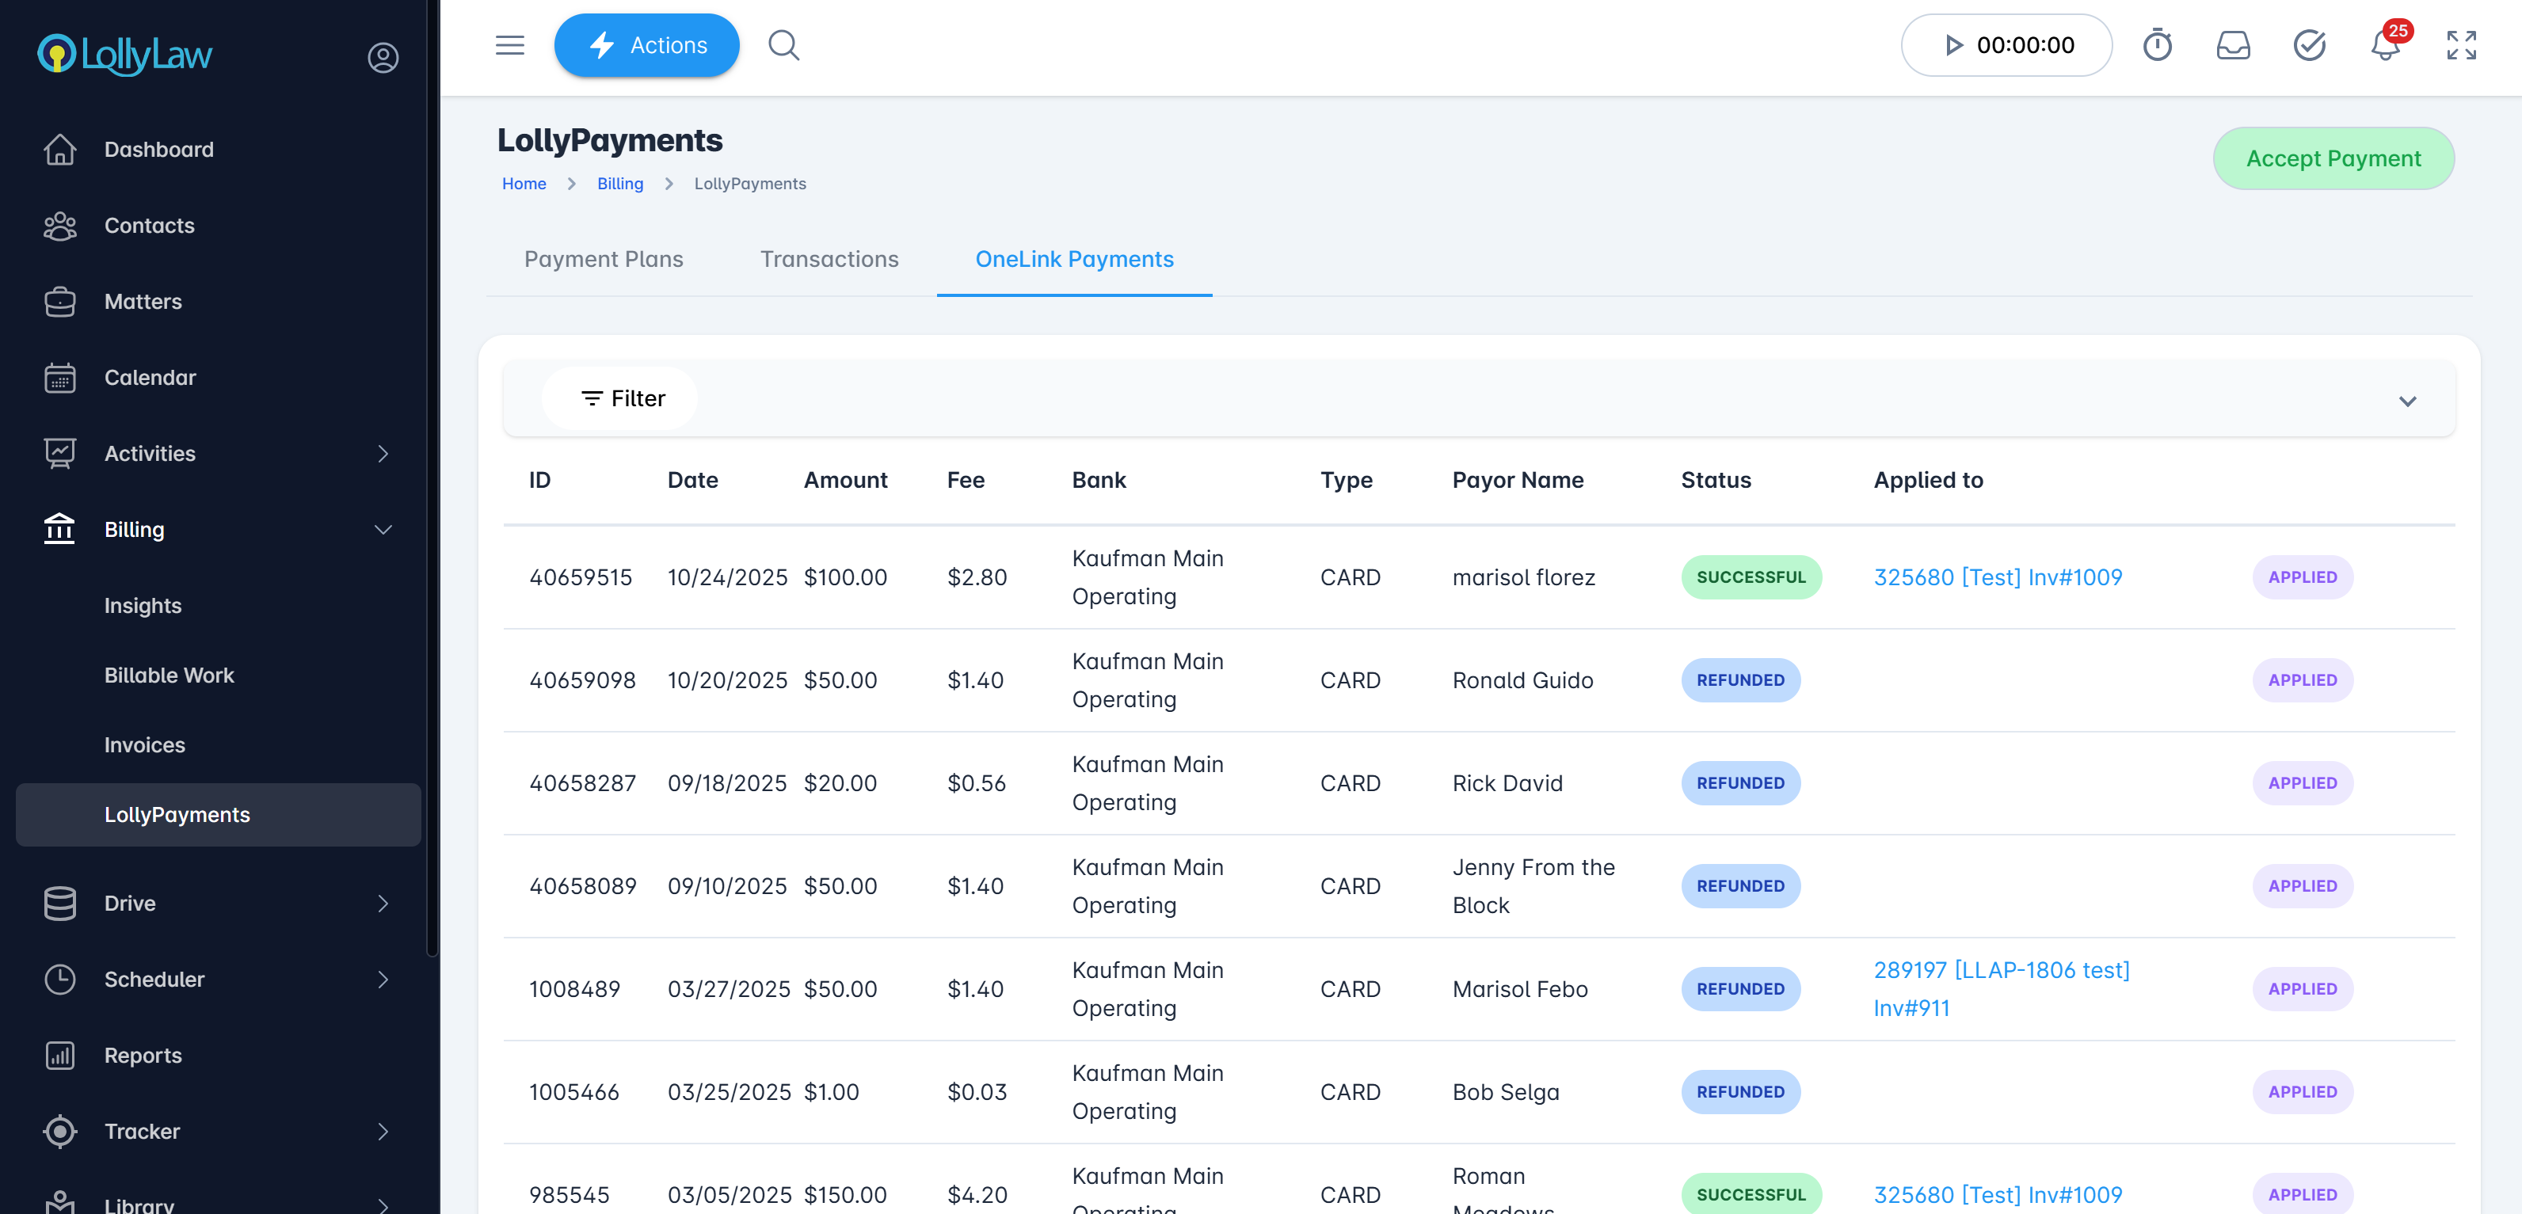Click the Calendar icon in sidebar

click(x=59, y=378)
